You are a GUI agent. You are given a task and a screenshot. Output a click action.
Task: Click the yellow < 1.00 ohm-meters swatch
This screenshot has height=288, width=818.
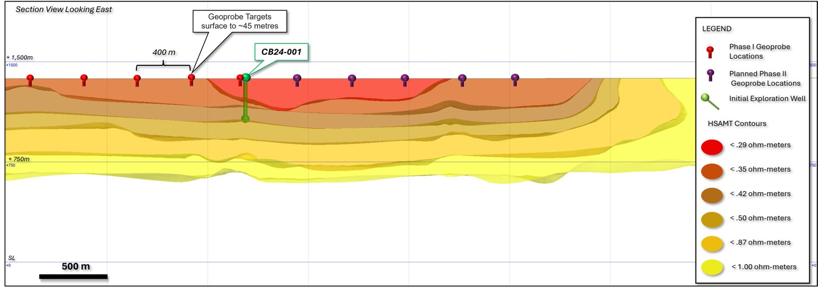[712, 267]
